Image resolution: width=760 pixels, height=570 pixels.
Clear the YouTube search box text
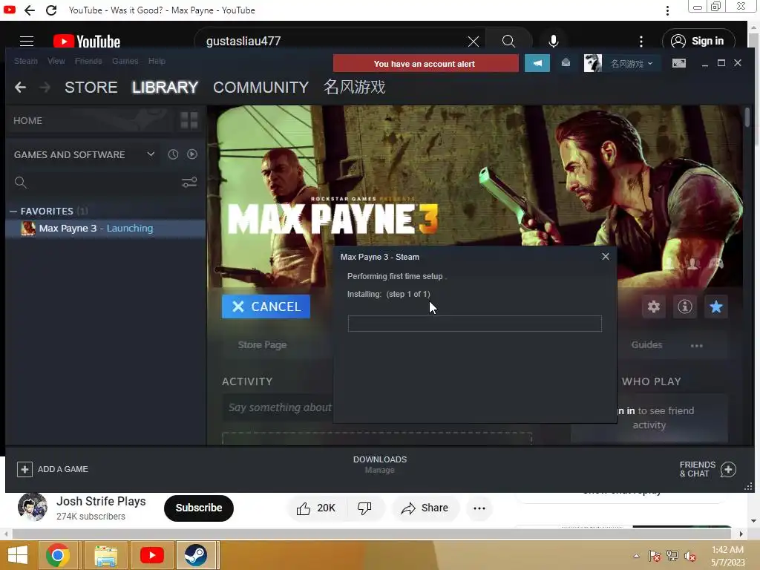pyautogui.click(x=473, y=42)
